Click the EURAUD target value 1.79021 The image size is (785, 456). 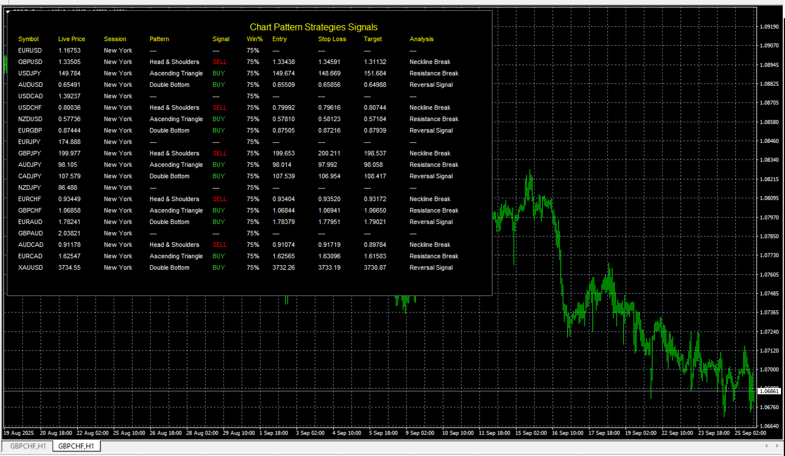coord(375,222)
